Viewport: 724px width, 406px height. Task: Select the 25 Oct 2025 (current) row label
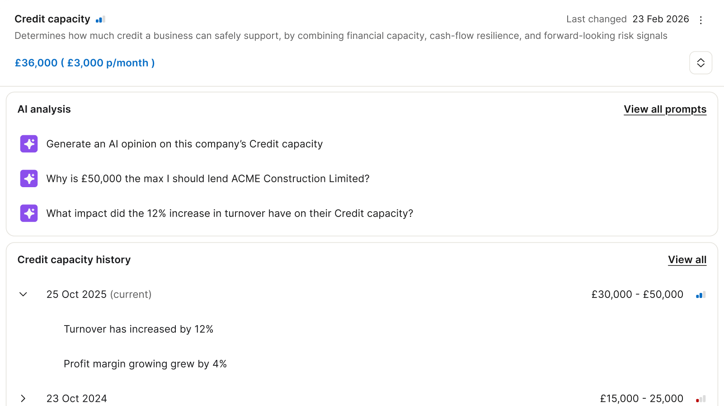tap(99, 294)
